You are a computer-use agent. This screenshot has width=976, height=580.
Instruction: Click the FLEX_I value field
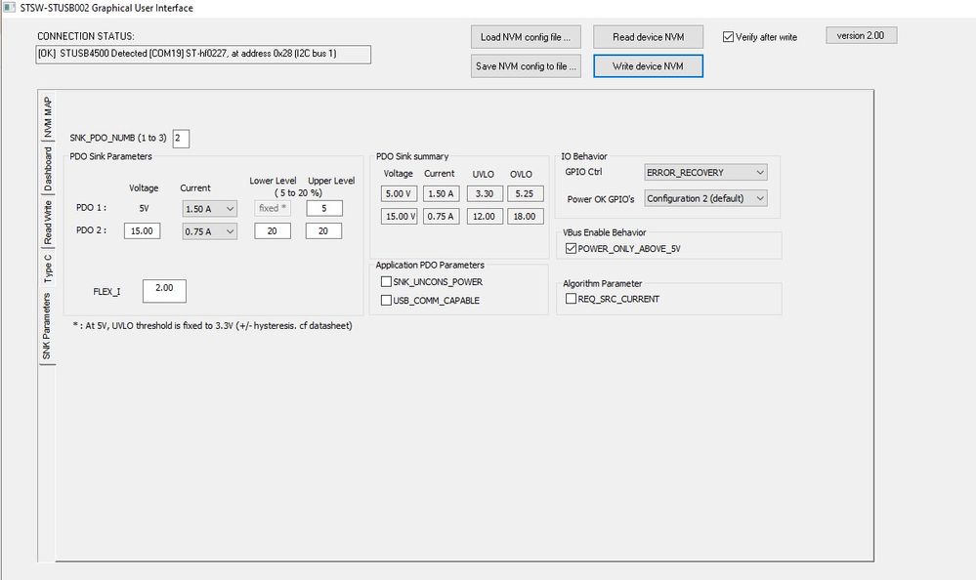coord(164,291)
